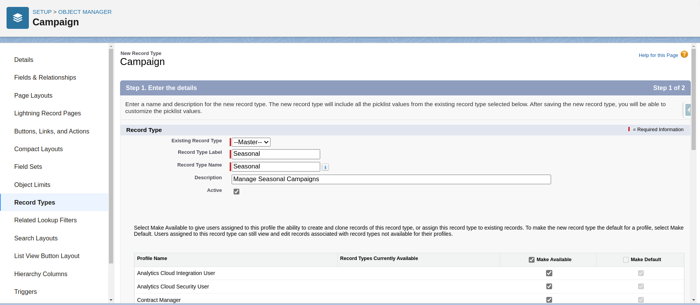700x305 pixels.
Task: Open Related Lookup Filters
Action: 45,220
